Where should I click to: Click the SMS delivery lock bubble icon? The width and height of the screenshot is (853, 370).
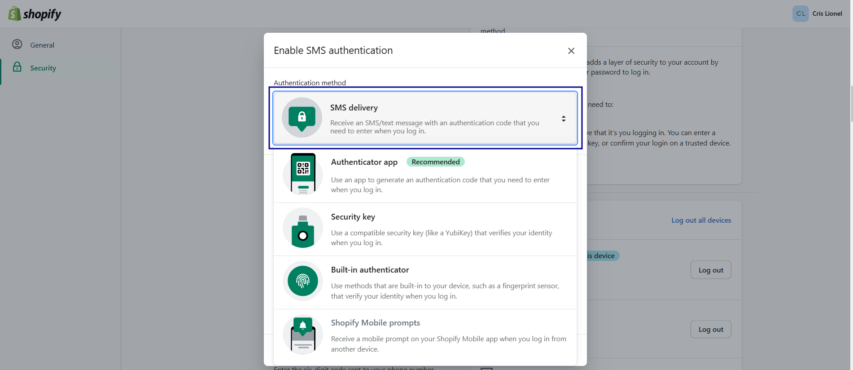tap(302, 118)
